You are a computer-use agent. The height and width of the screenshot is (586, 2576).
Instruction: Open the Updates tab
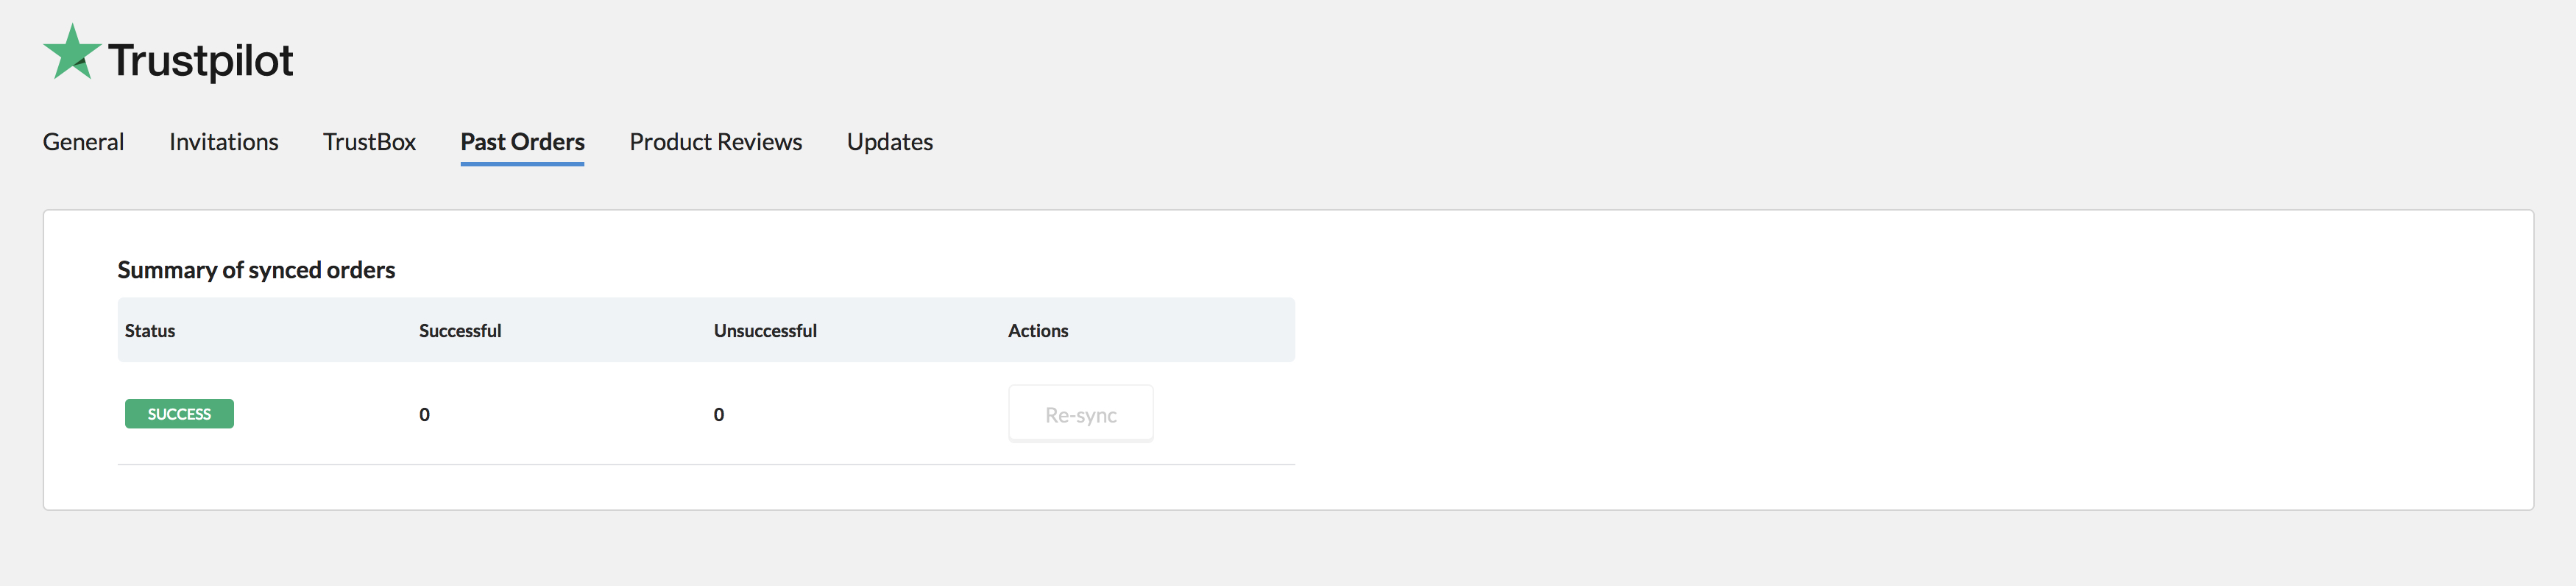click(890, 142)
